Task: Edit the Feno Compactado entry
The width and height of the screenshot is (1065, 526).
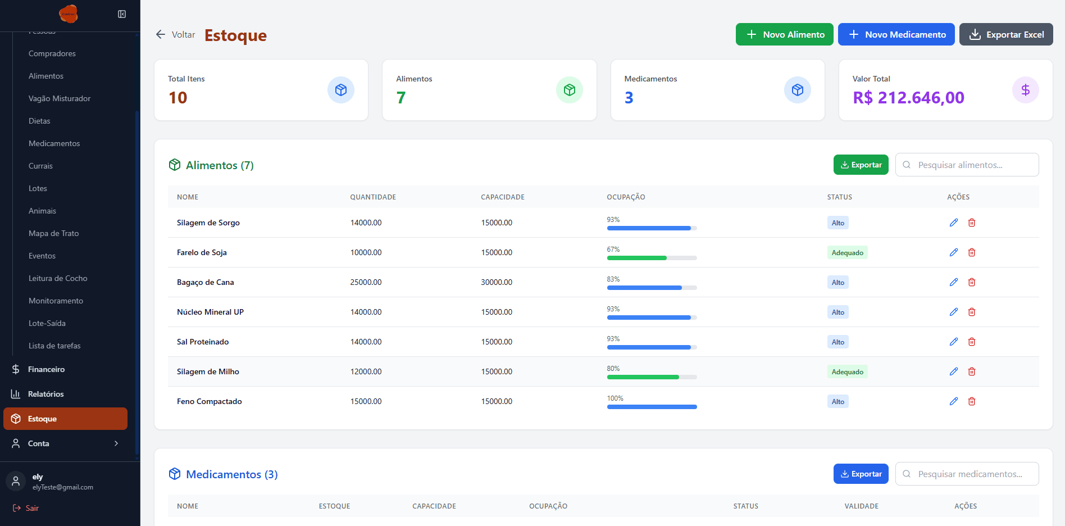Action: point(953,401)
